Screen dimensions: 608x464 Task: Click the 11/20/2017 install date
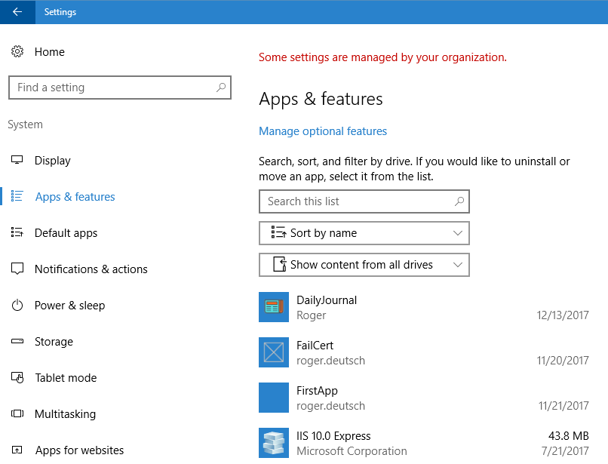[x=563, y=361]
